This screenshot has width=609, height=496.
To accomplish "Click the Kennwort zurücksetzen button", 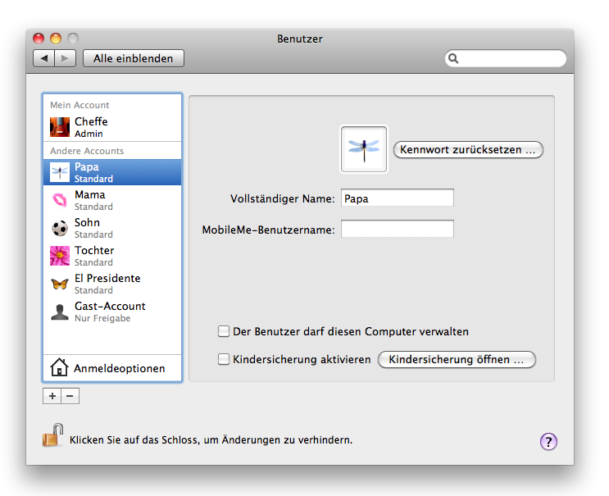I will tap(468, 150).
